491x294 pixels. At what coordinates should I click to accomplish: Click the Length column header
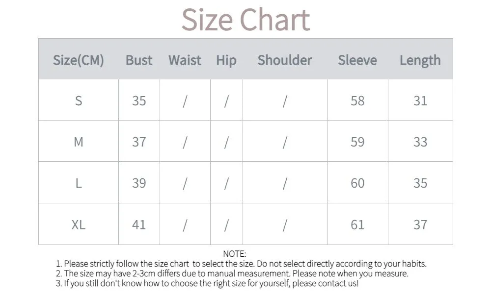pos(420,60)
